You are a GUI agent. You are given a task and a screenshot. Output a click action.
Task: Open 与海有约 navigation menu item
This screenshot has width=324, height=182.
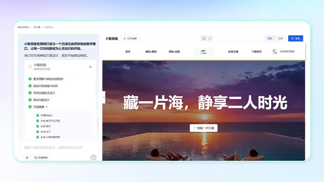(256, 52)
